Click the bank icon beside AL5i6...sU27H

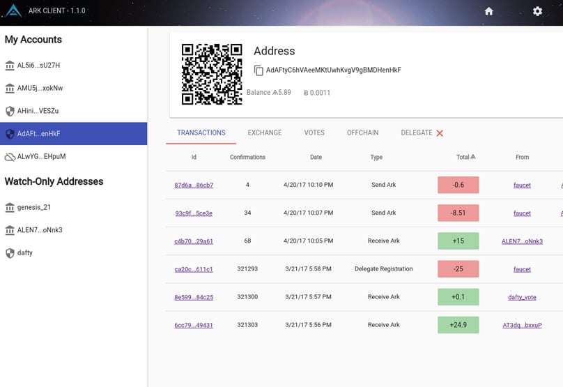pyautogui.click(x=10, y=66)
